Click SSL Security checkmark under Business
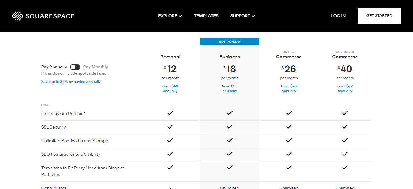Image resolution: width=413 pixels, height=189 pixels. click(x=230, y=127)
